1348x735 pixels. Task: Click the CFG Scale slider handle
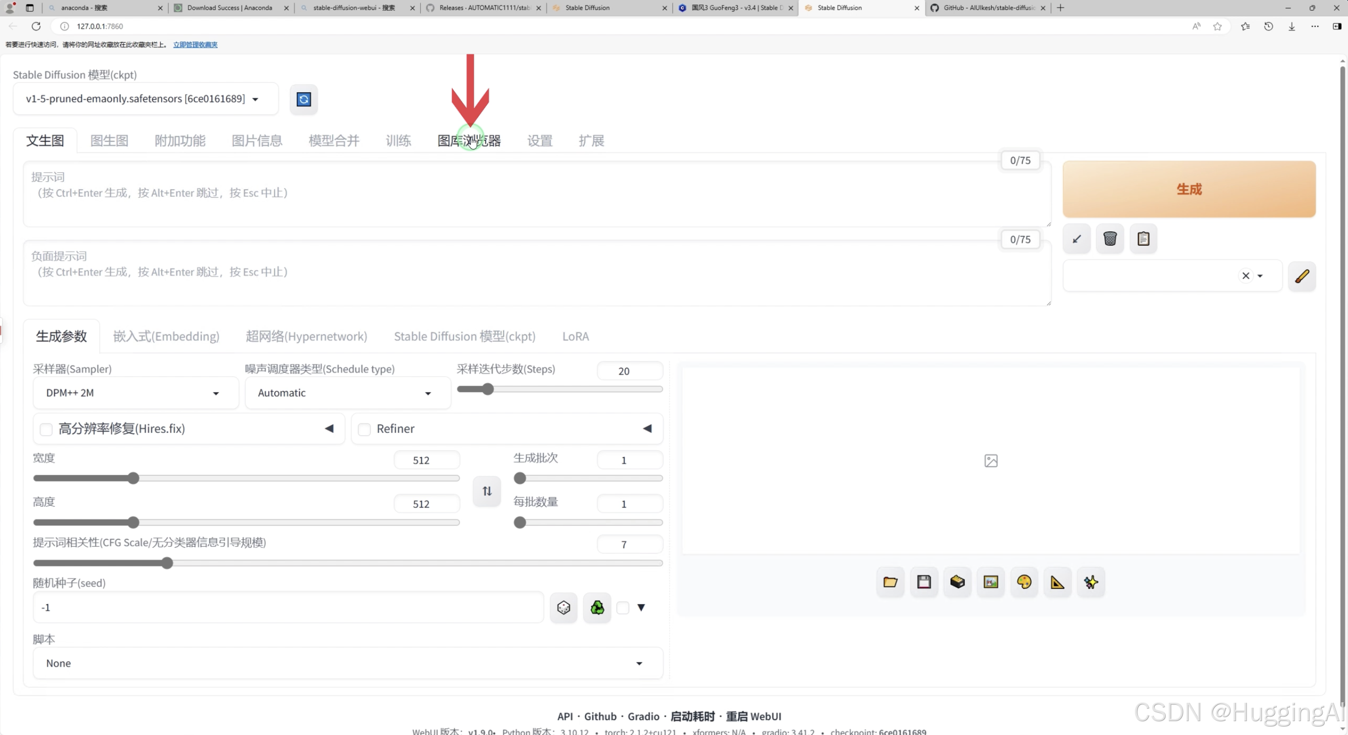click(167, 563)
